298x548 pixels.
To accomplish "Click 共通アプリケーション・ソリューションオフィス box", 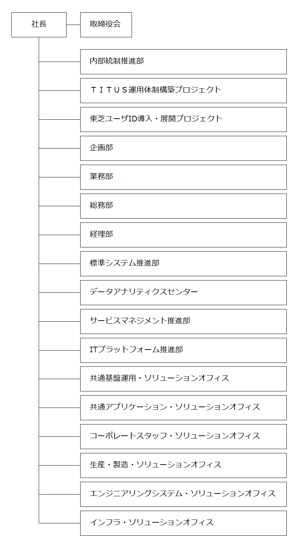I will (x=183, y=408).
